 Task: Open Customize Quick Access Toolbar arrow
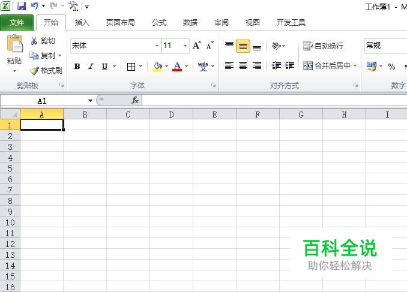pyautogui.click(x=86, y=6)
